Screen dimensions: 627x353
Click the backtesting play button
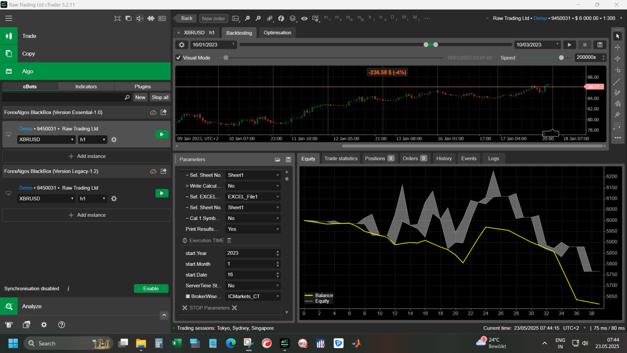point(570,45)
